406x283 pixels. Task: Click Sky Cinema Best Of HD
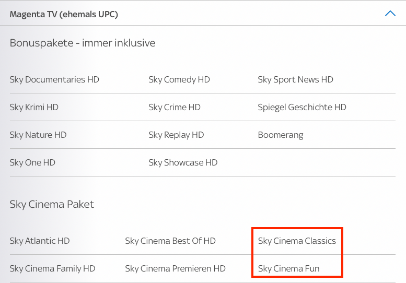tap(170, 241)
